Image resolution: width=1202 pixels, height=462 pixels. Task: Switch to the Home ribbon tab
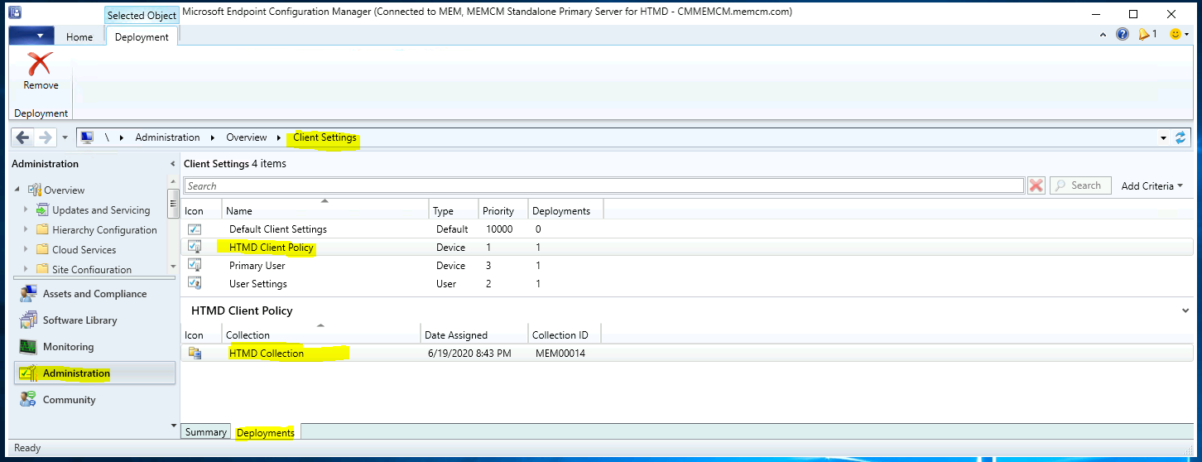(x=79, y=36)
